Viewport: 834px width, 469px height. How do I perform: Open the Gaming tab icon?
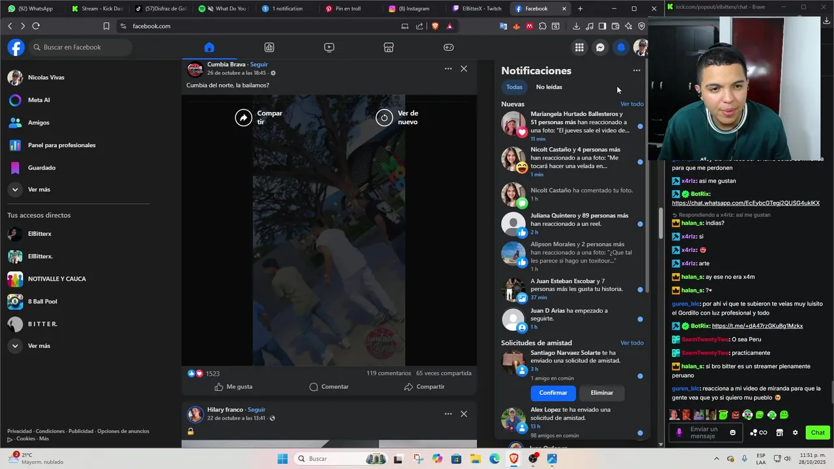click(x=448, y=48)
